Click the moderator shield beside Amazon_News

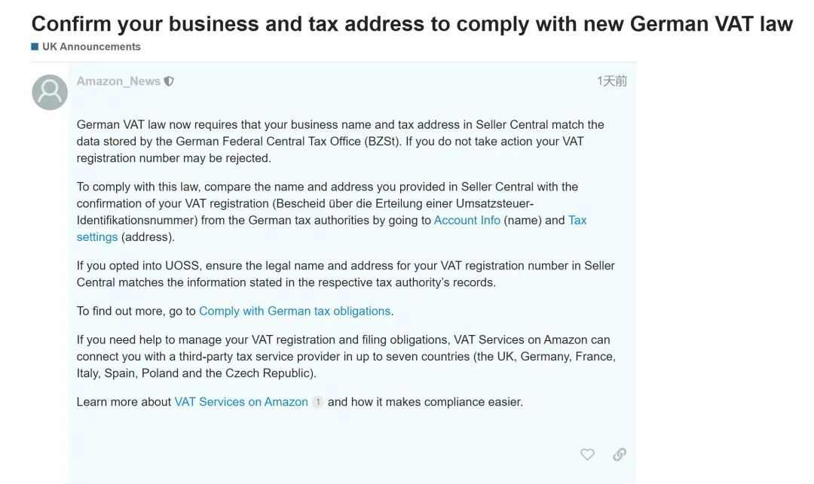pyautogui.click(x=169, y=81)
